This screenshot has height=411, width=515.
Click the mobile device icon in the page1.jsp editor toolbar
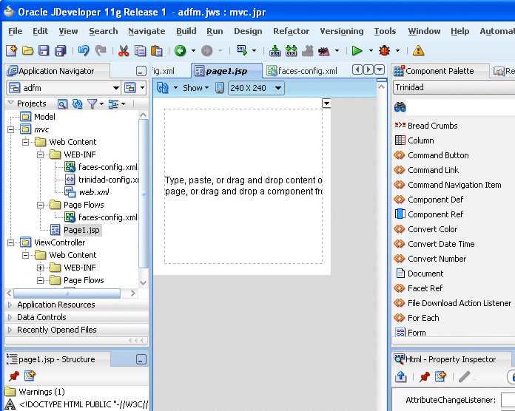tap(220, 87)
